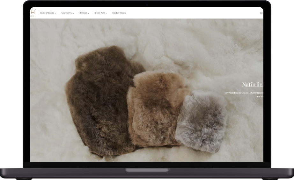Click the Natürlich hero headline
Image resolution: width=294 pixels, height=180 pixels.
coord(252,85)
